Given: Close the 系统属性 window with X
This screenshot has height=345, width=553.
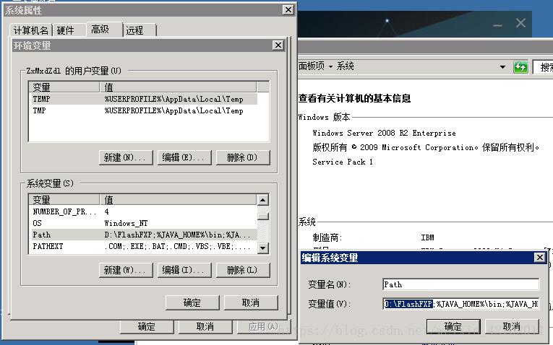Looking at the screenshot, I should (x=288, y=10).
